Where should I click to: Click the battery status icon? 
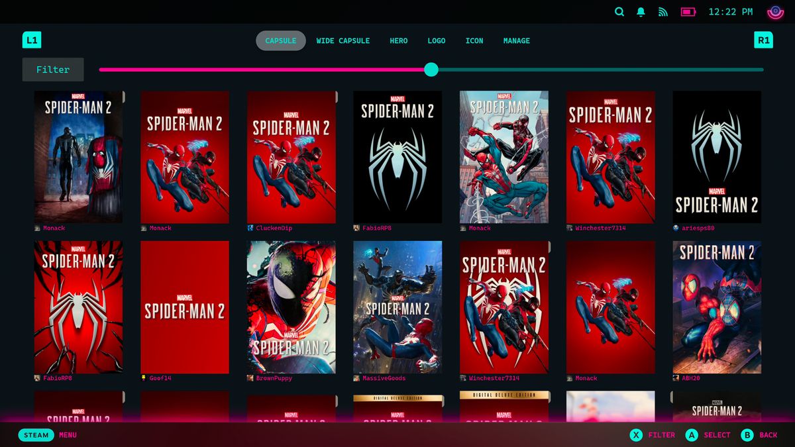coord(688,12)
